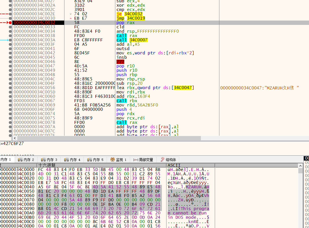Select the 'push 4' instruction
309x228 pixels.
[x=124, y=109]
